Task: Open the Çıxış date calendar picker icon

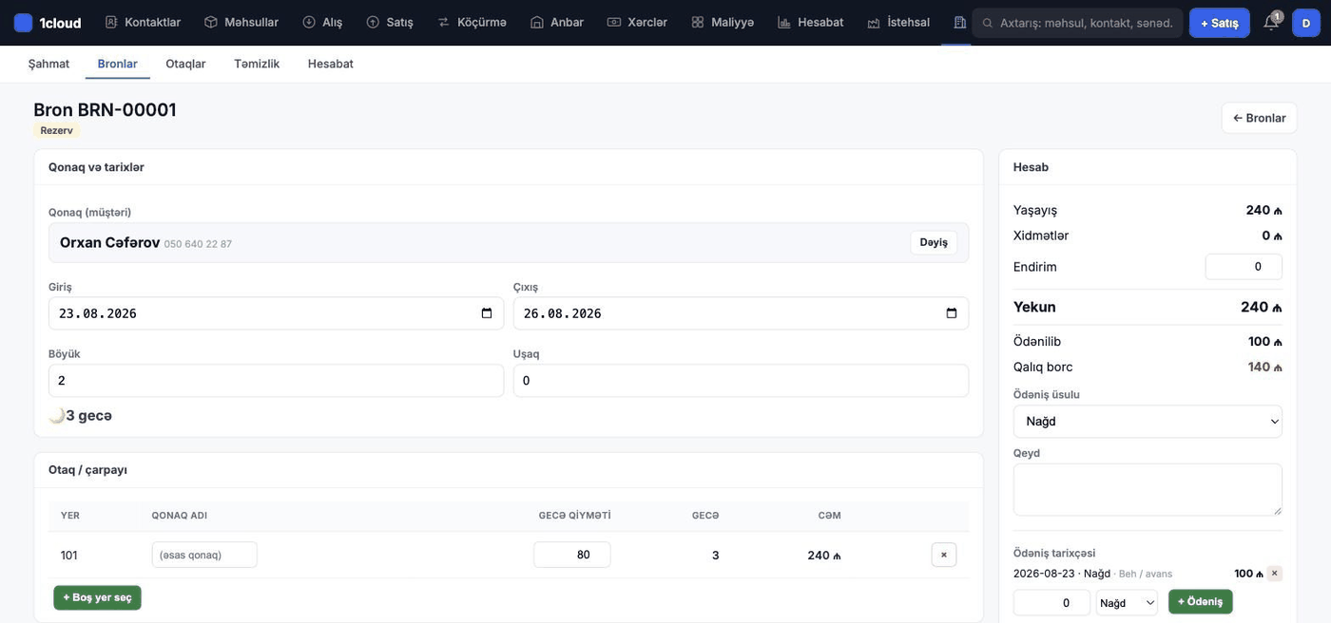Action: (x=952, y=313)
